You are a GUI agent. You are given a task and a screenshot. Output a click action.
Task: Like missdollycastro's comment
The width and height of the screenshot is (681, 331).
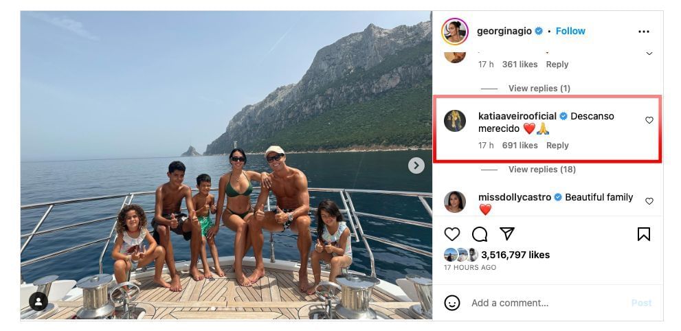click(649, 201)
